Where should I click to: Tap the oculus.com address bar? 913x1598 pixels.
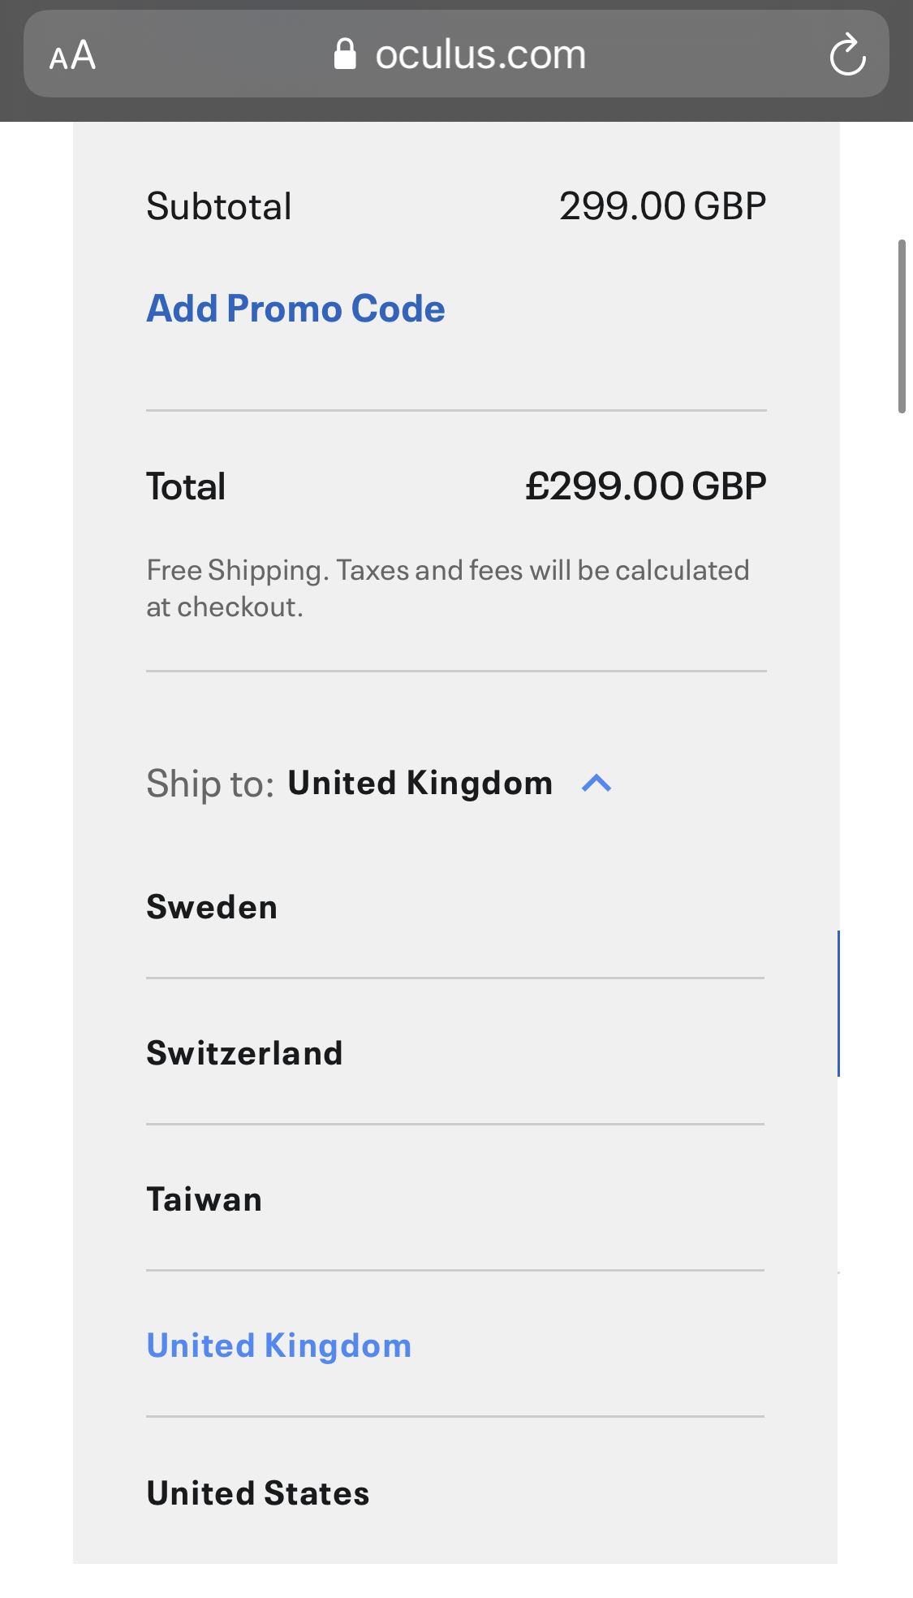(480, 55)
